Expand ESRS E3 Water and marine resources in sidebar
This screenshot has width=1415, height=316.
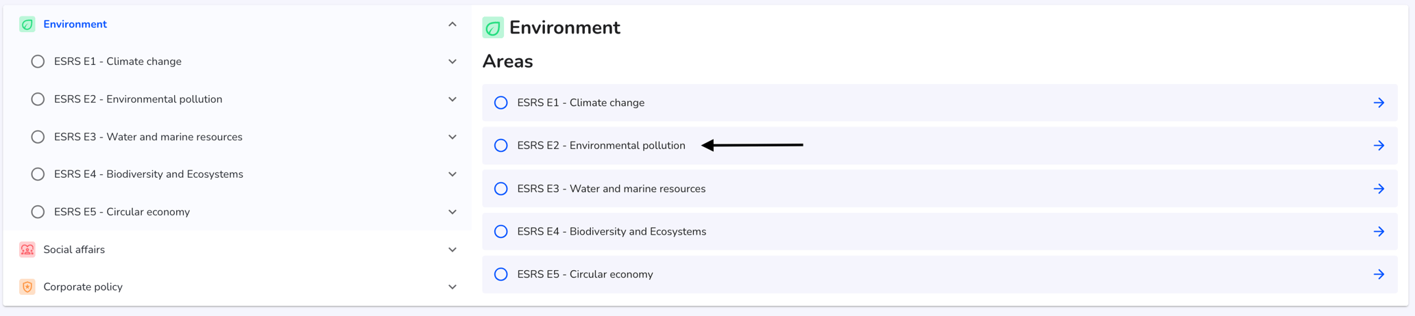tap(452, 137)
